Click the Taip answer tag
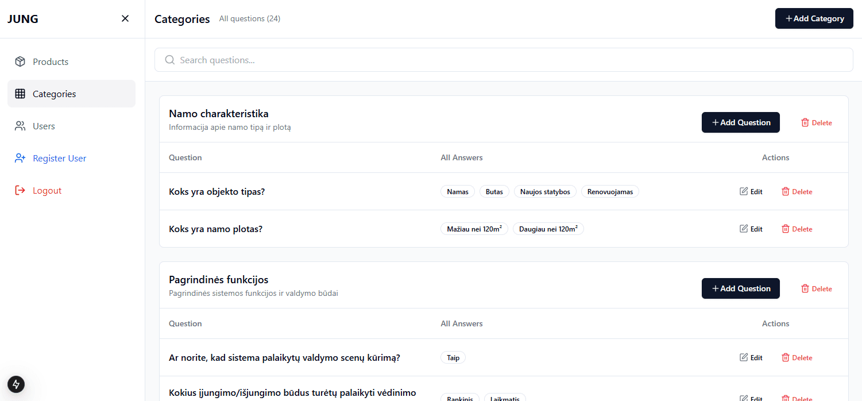The image size is (862, 401). 453,357
